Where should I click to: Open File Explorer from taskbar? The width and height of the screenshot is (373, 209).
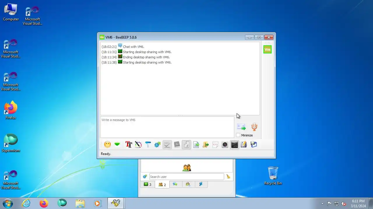(x=80, y=203)
